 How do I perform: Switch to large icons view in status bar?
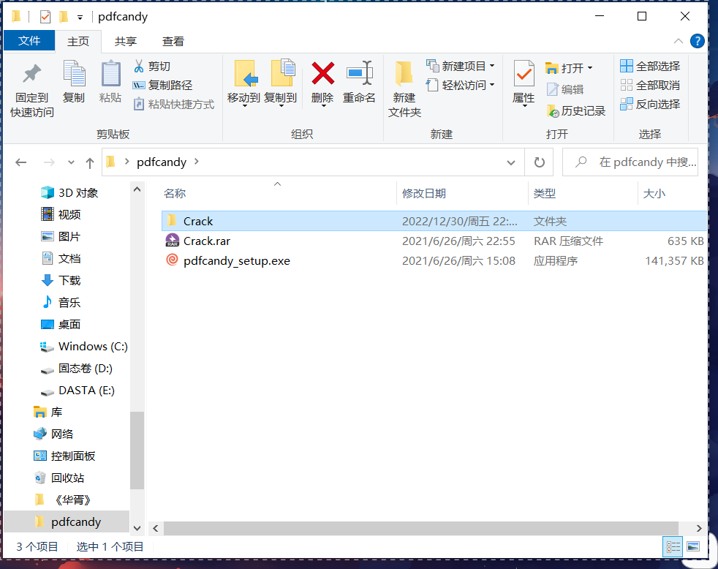[693, 546]
